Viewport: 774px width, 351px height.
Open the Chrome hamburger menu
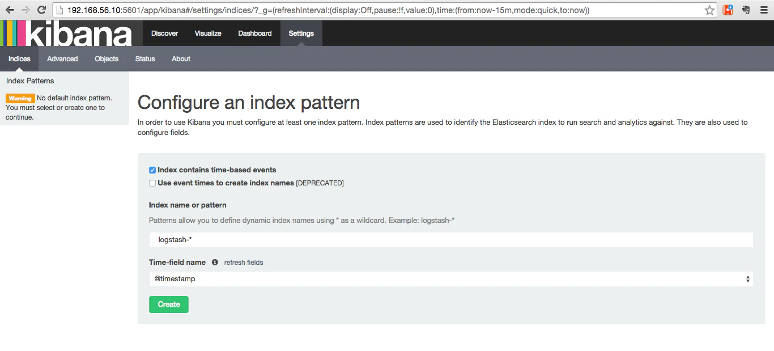(x=763, y=10)
